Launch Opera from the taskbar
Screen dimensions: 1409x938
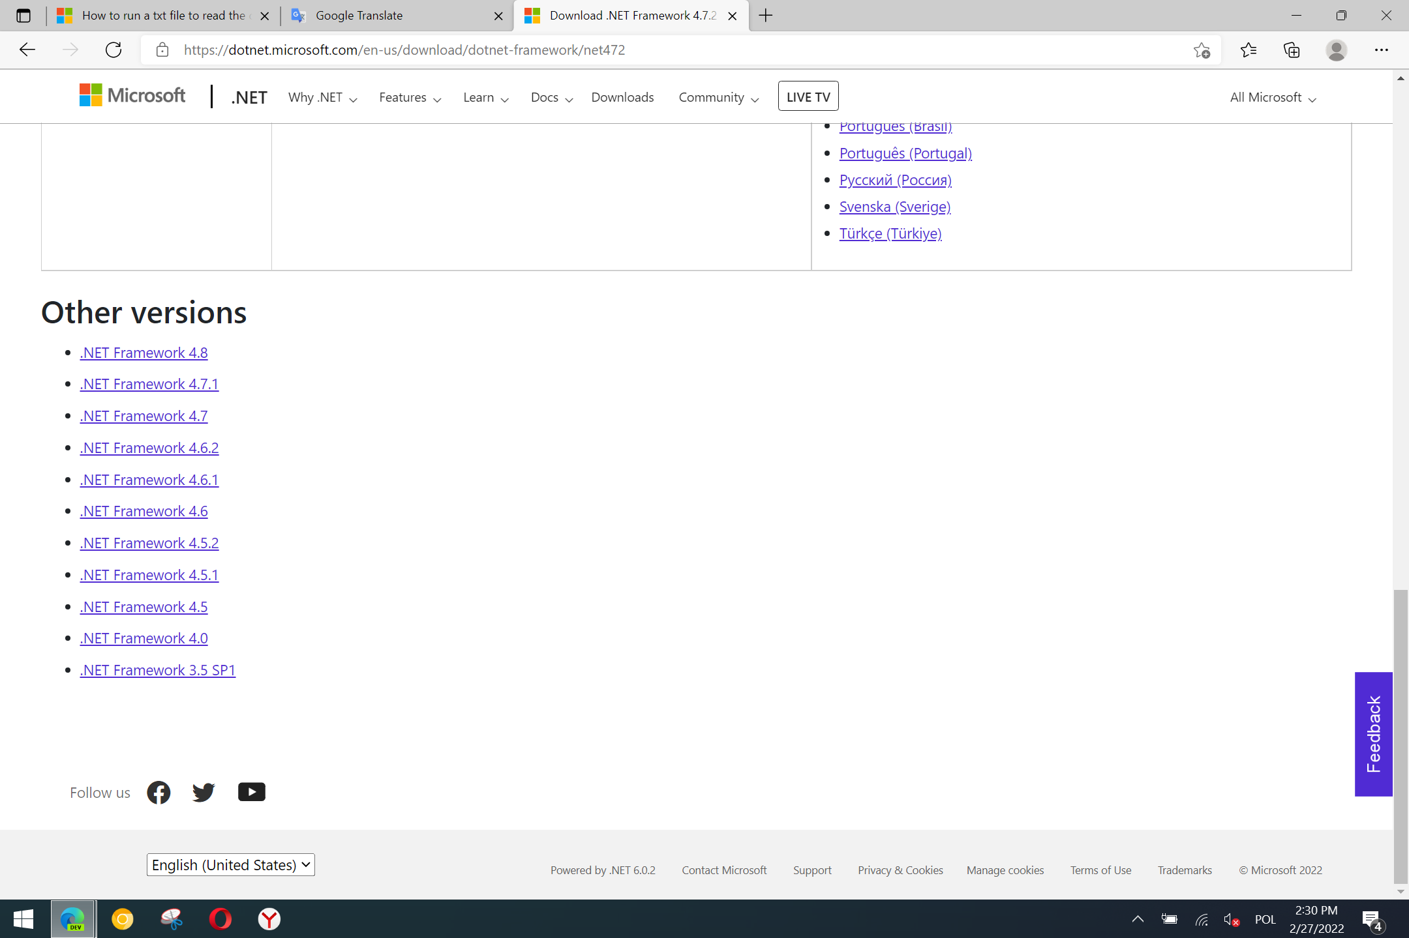click(x=220, y=919)
